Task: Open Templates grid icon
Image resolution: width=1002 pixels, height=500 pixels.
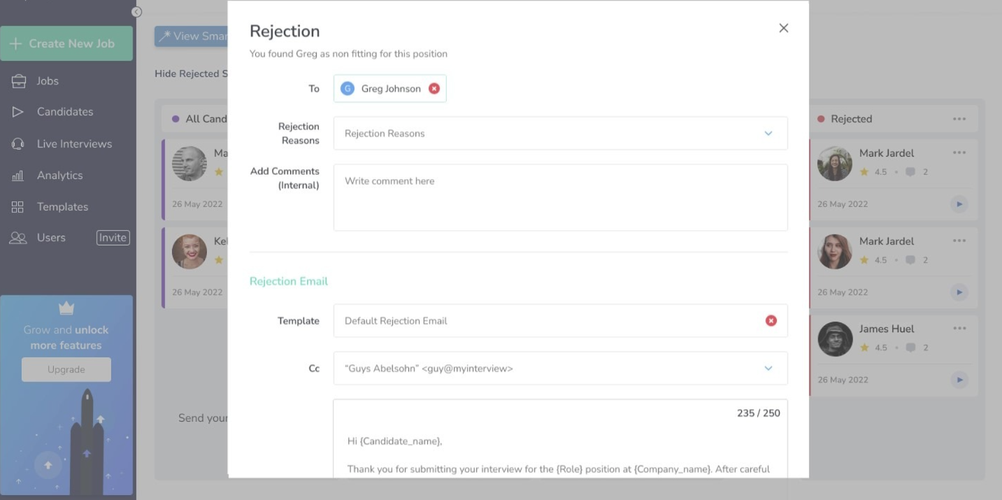Action: tap(18, 207)
